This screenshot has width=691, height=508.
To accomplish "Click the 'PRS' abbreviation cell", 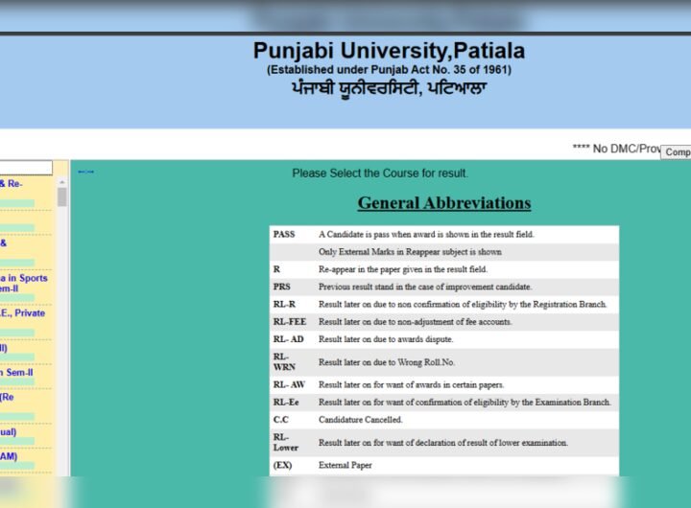I will pos(282,287).
